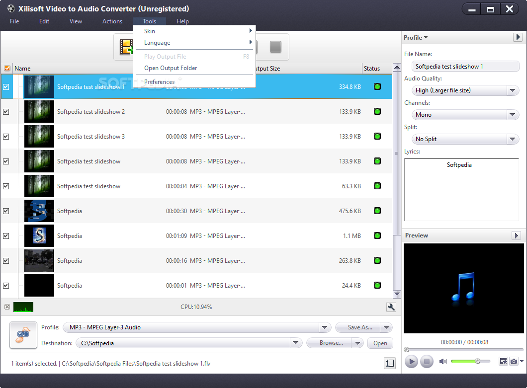Uncheck checkbox of 475.6 KB Softpedia row
This screenshot has width=527, height=388.
6,211
